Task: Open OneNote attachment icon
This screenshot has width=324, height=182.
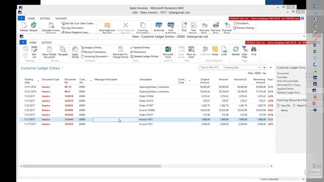Action: point(205,51)
